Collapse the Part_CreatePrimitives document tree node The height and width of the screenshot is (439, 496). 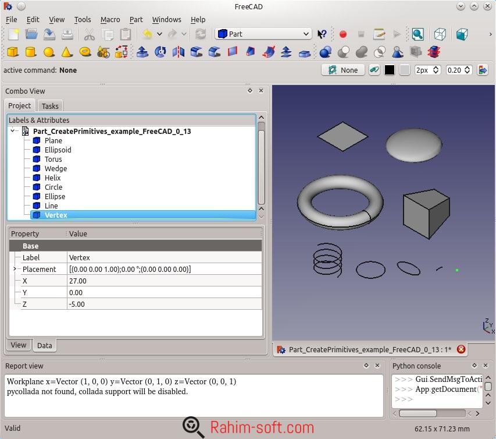[x=13, y=131]
